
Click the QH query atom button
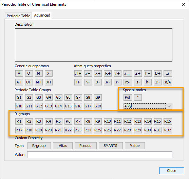[29, 82]
